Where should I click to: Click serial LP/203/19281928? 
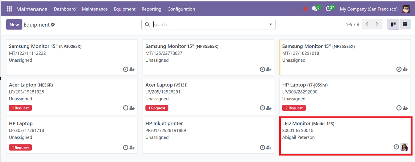pos(27,92)
